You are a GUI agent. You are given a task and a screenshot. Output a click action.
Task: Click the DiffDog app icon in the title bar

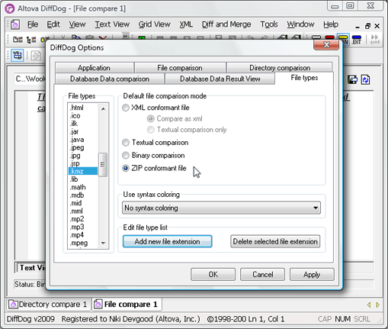(x=10, y=8)
